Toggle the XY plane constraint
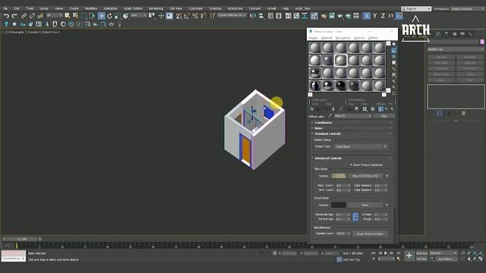Image resolution: width=486 pixels, height=273 pixels. tap(391, 16)
